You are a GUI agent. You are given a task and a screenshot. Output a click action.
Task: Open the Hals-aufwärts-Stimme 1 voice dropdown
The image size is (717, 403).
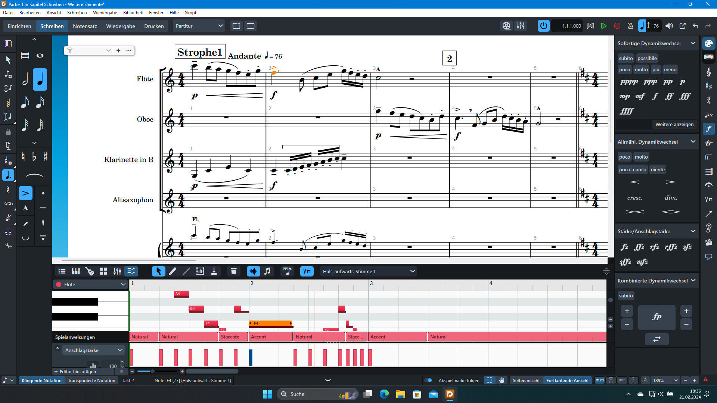point(368,271)
